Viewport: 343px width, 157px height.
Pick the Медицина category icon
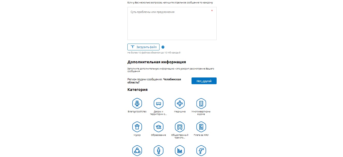[x=180, y=103]
